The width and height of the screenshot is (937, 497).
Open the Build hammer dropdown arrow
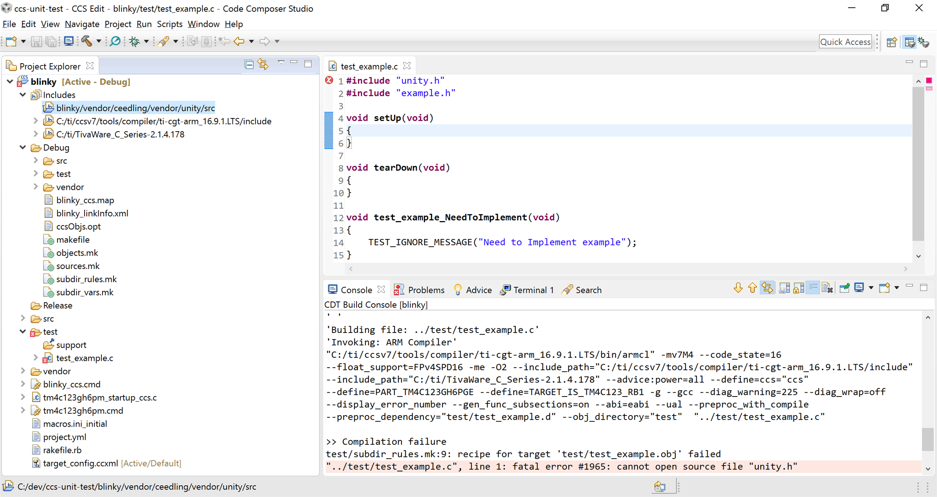point(99,41)
